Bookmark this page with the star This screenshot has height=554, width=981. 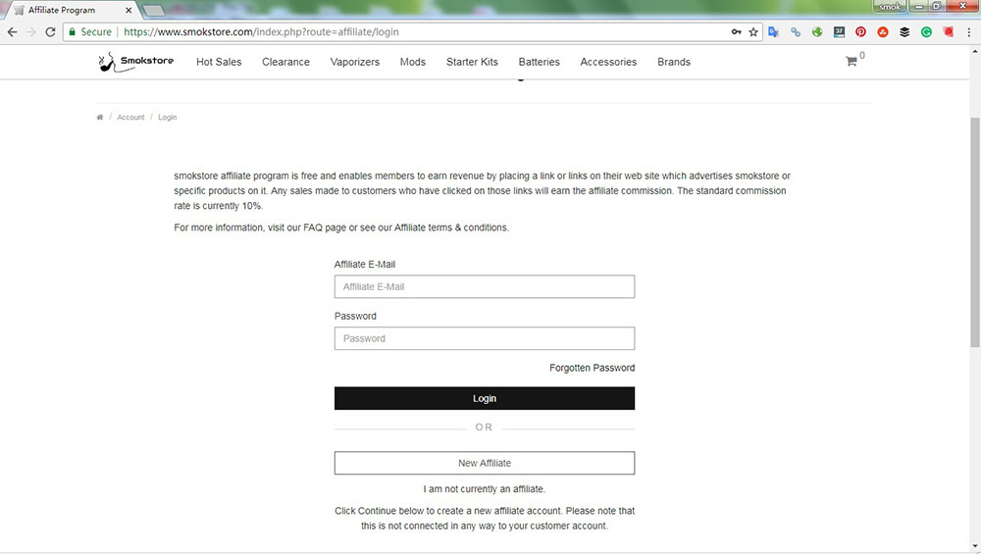pos(753,32)
